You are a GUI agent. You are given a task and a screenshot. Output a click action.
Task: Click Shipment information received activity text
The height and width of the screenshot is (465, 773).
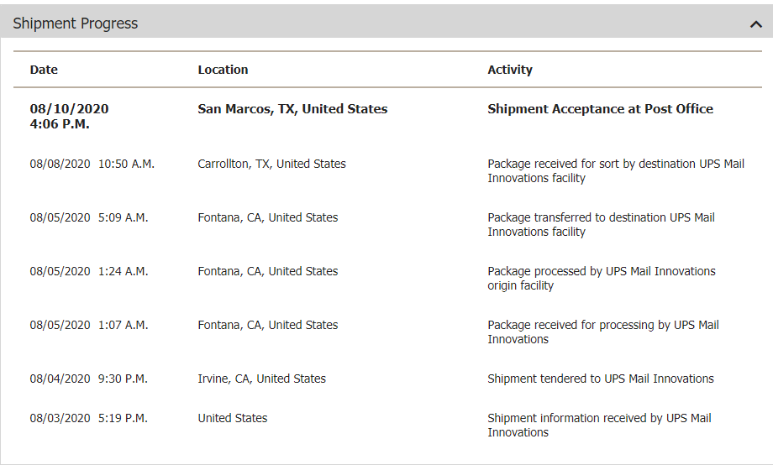[599, 425]
